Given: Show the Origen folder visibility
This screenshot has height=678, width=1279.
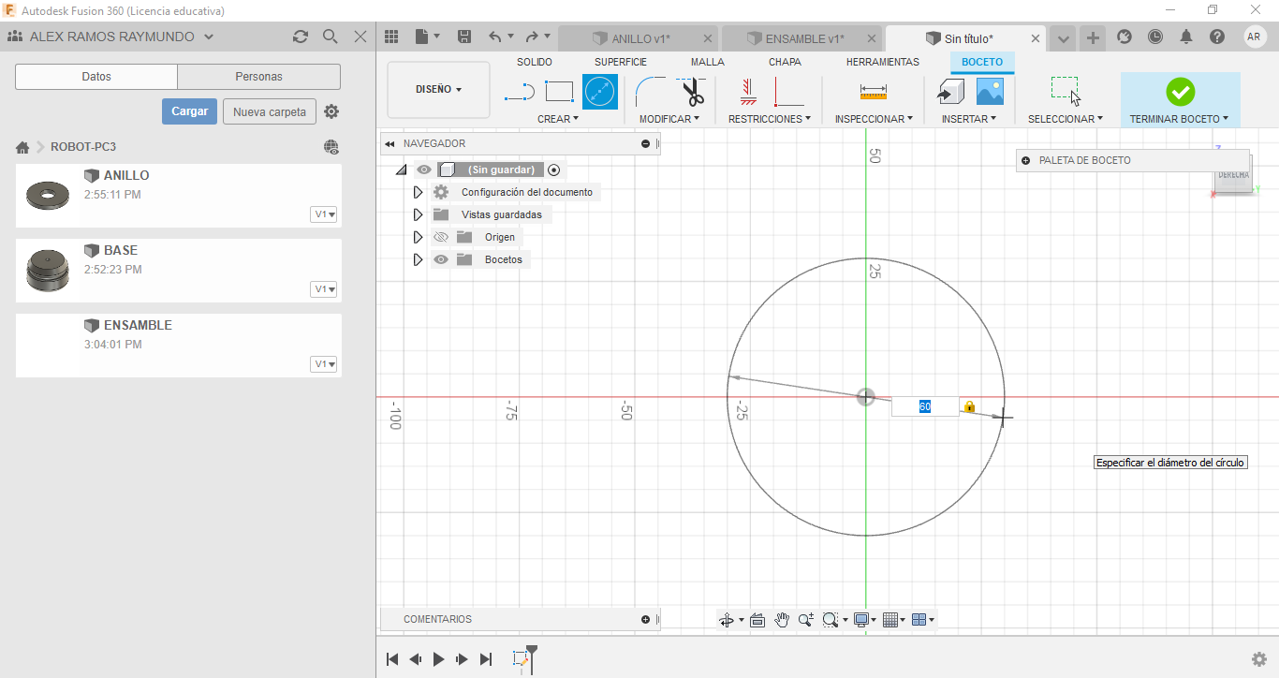Looking at the screenshot, I should (x=441, y=237).
